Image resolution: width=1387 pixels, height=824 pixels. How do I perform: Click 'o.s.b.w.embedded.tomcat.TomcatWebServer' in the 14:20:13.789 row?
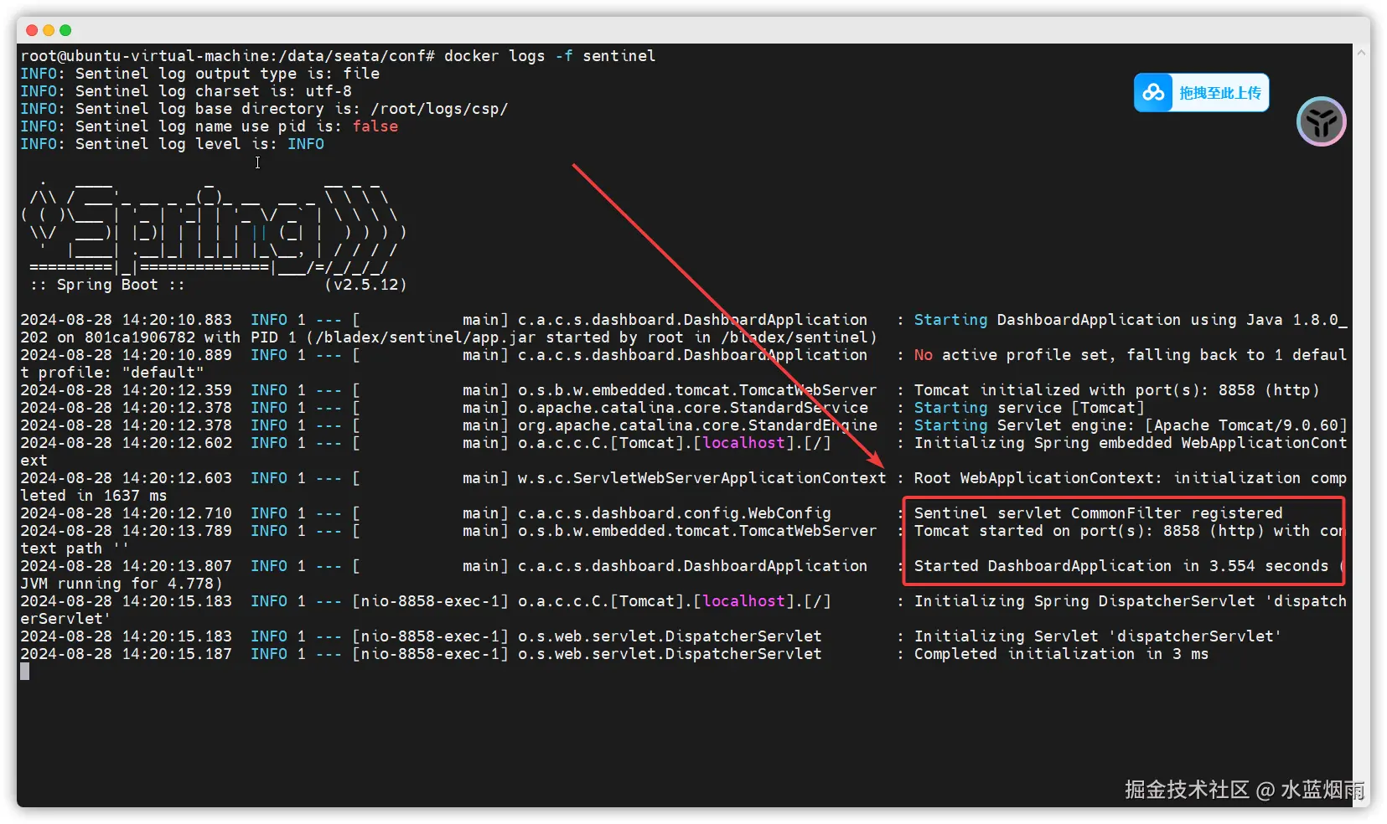coord(697,531)
